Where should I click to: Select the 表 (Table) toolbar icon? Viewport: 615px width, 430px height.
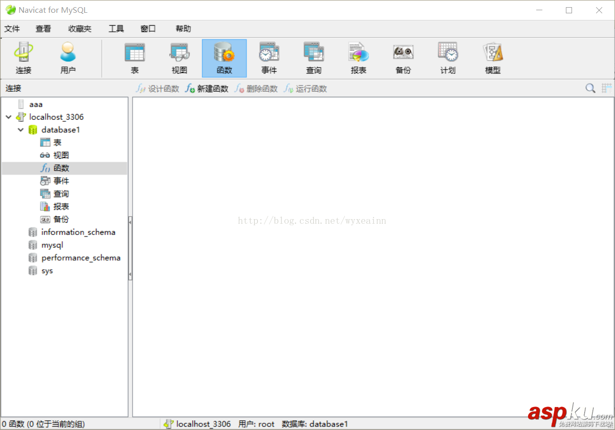135,58
